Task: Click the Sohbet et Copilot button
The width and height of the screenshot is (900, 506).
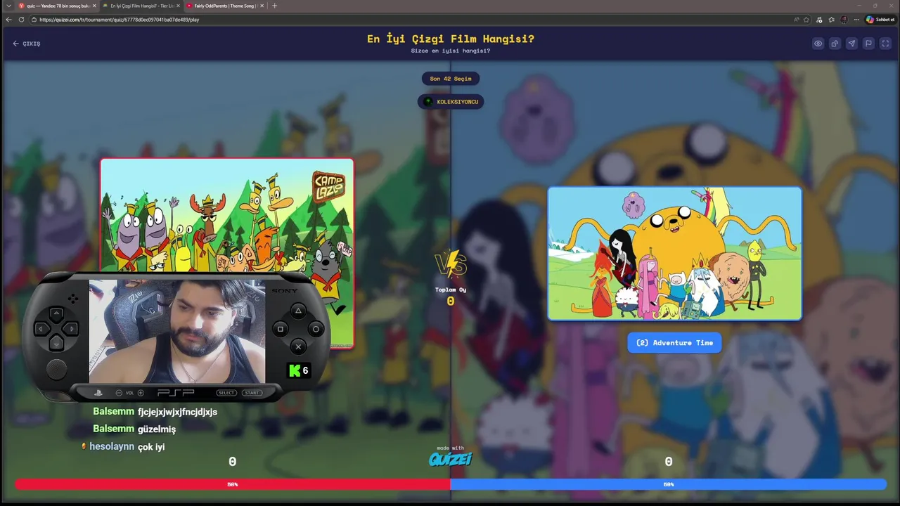Action: click(880, 20)
